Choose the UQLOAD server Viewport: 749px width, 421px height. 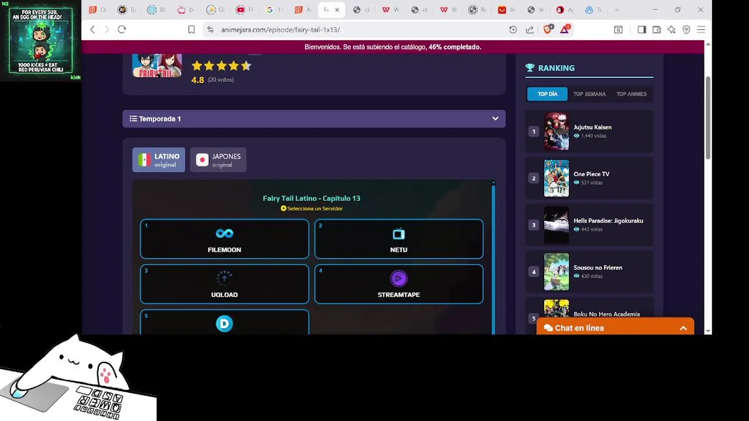click(x=225, y=284)
